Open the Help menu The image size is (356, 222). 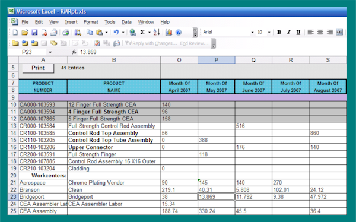165,22
